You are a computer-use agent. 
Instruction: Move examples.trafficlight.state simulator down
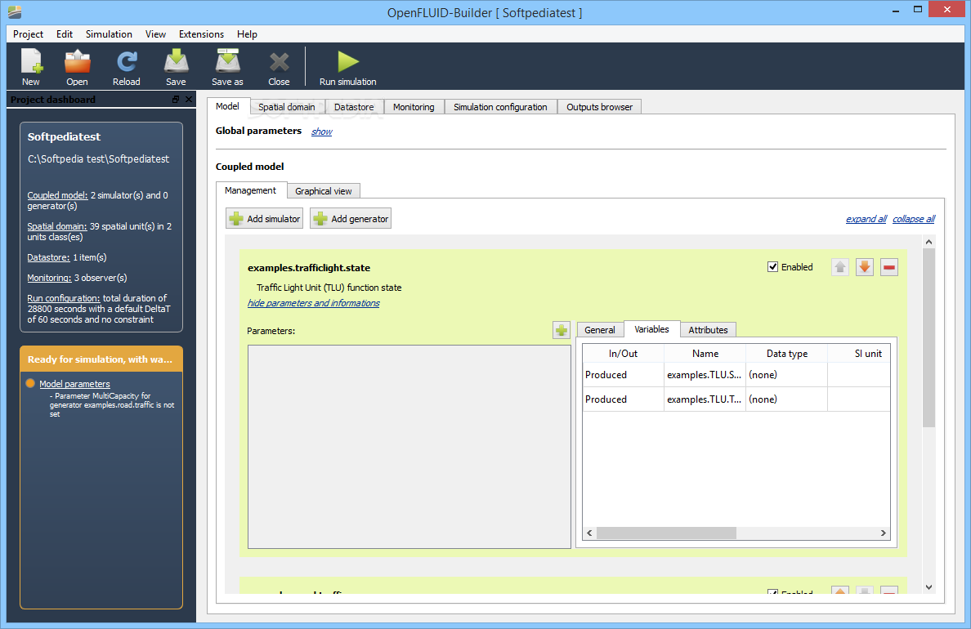(865, 267)
